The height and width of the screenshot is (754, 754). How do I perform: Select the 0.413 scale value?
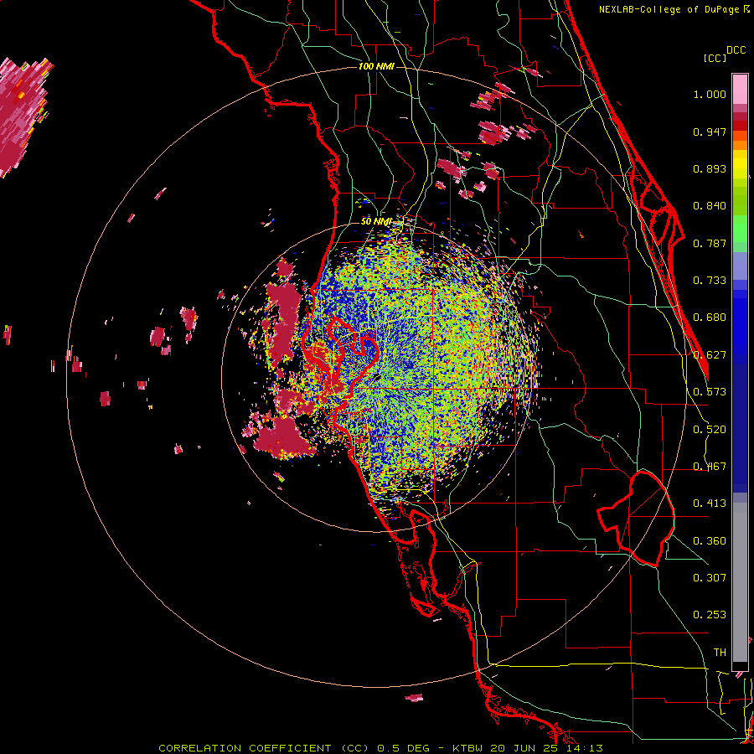(710, 504)
